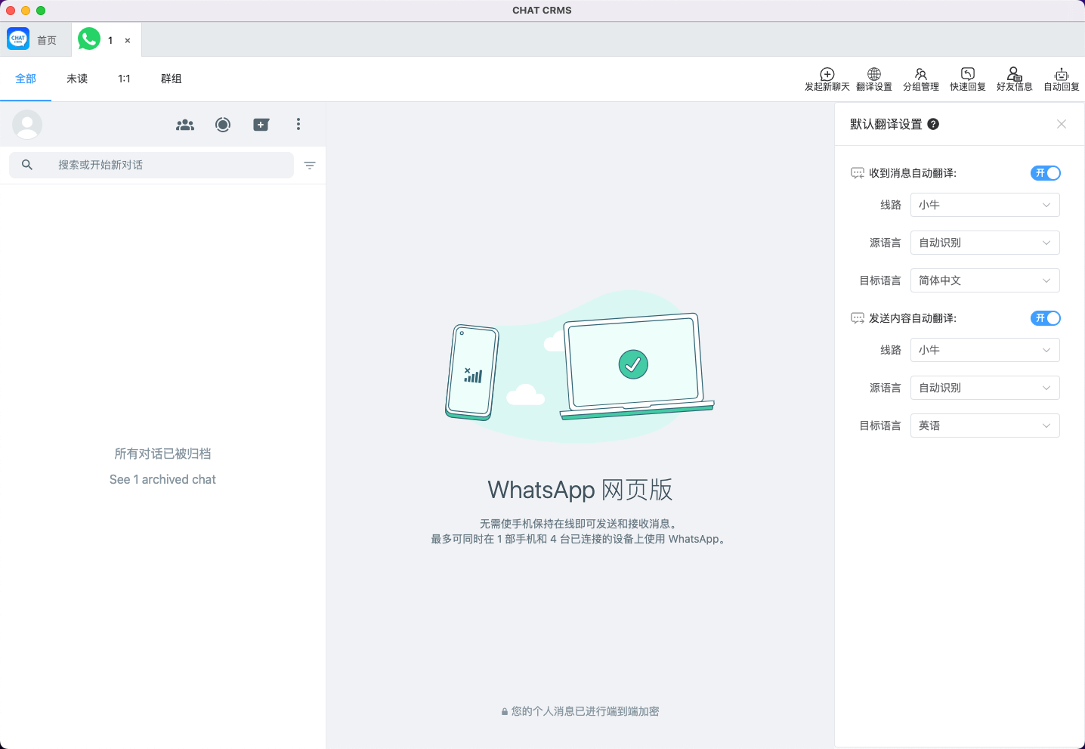
Task: Open the 源语言 dropdown showing 自动识别
Action: pyautogui.click(x=985, y=242)
